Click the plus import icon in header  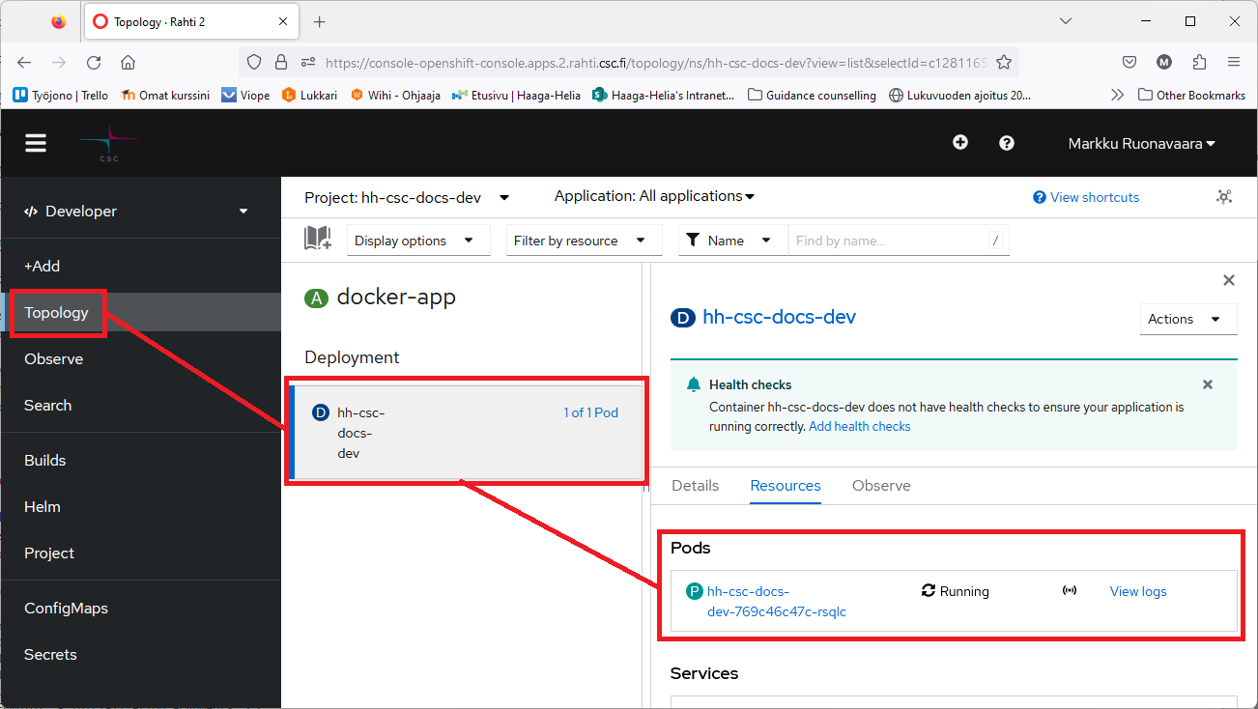click(x=960, y=143)
